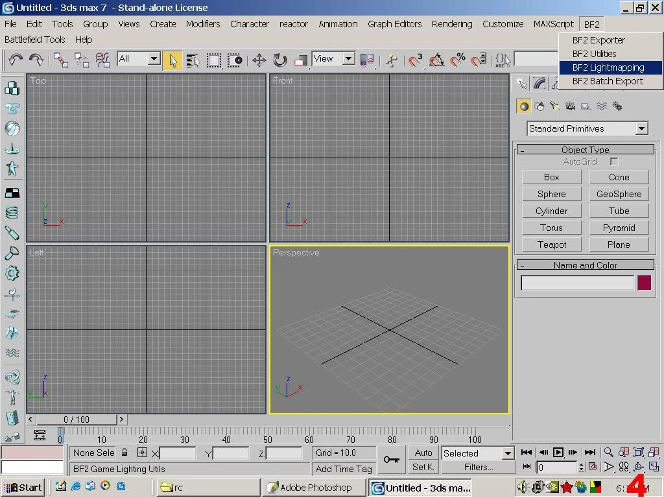Open the Modifiers menu
Viewport: 664px width, 498px height.
pyautogui.click(x=203, y=24)
